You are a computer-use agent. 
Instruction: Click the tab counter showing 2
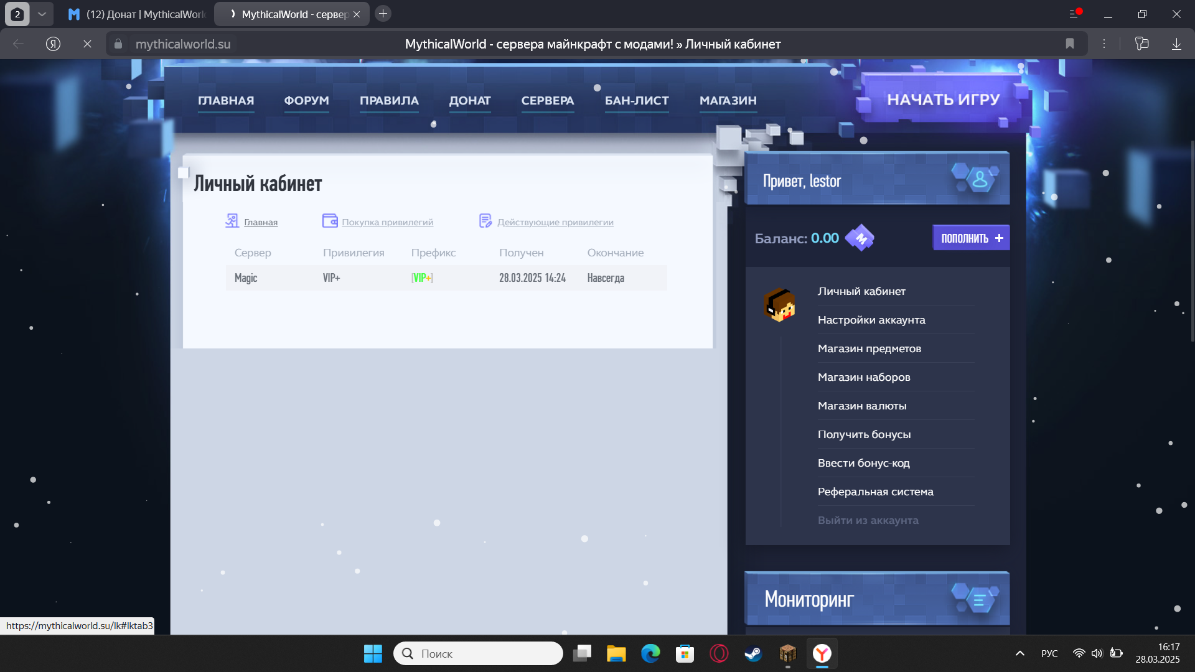(17, 14)
